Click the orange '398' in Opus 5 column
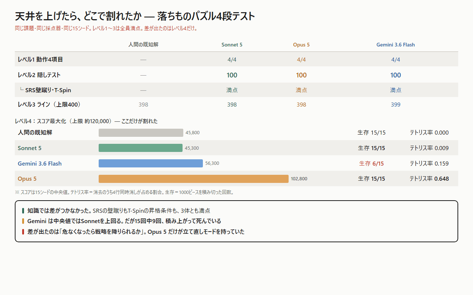This screenshot has width=473, height=295. tap(302, 105)
